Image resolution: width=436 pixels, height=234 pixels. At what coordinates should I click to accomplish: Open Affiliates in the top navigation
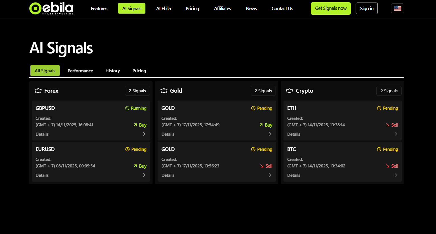[222, 8]
